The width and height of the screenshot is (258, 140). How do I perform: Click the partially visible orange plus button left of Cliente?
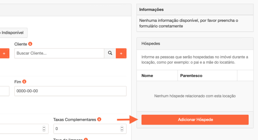4,53
